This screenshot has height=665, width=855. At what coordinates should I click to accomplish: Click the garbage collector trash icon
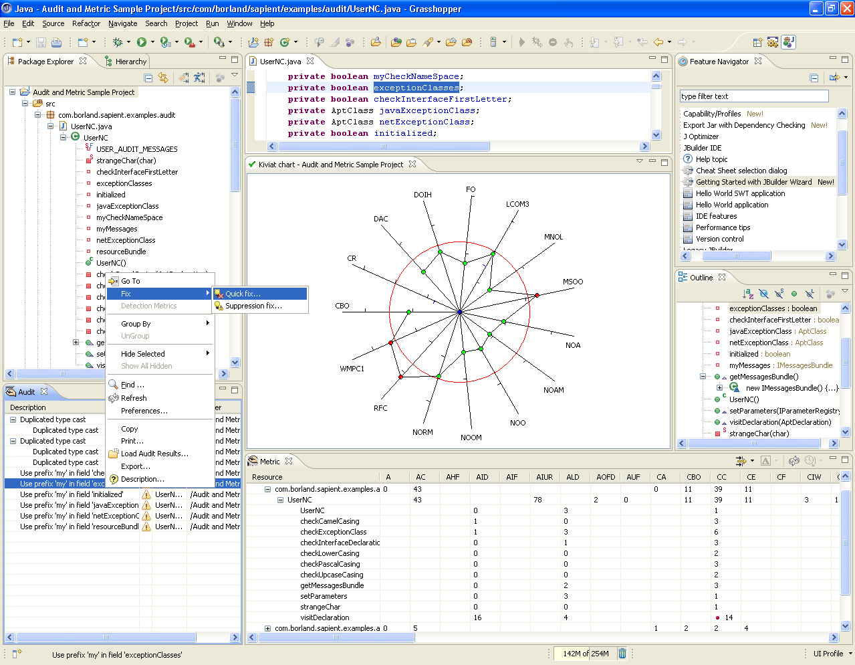[622, 654]
